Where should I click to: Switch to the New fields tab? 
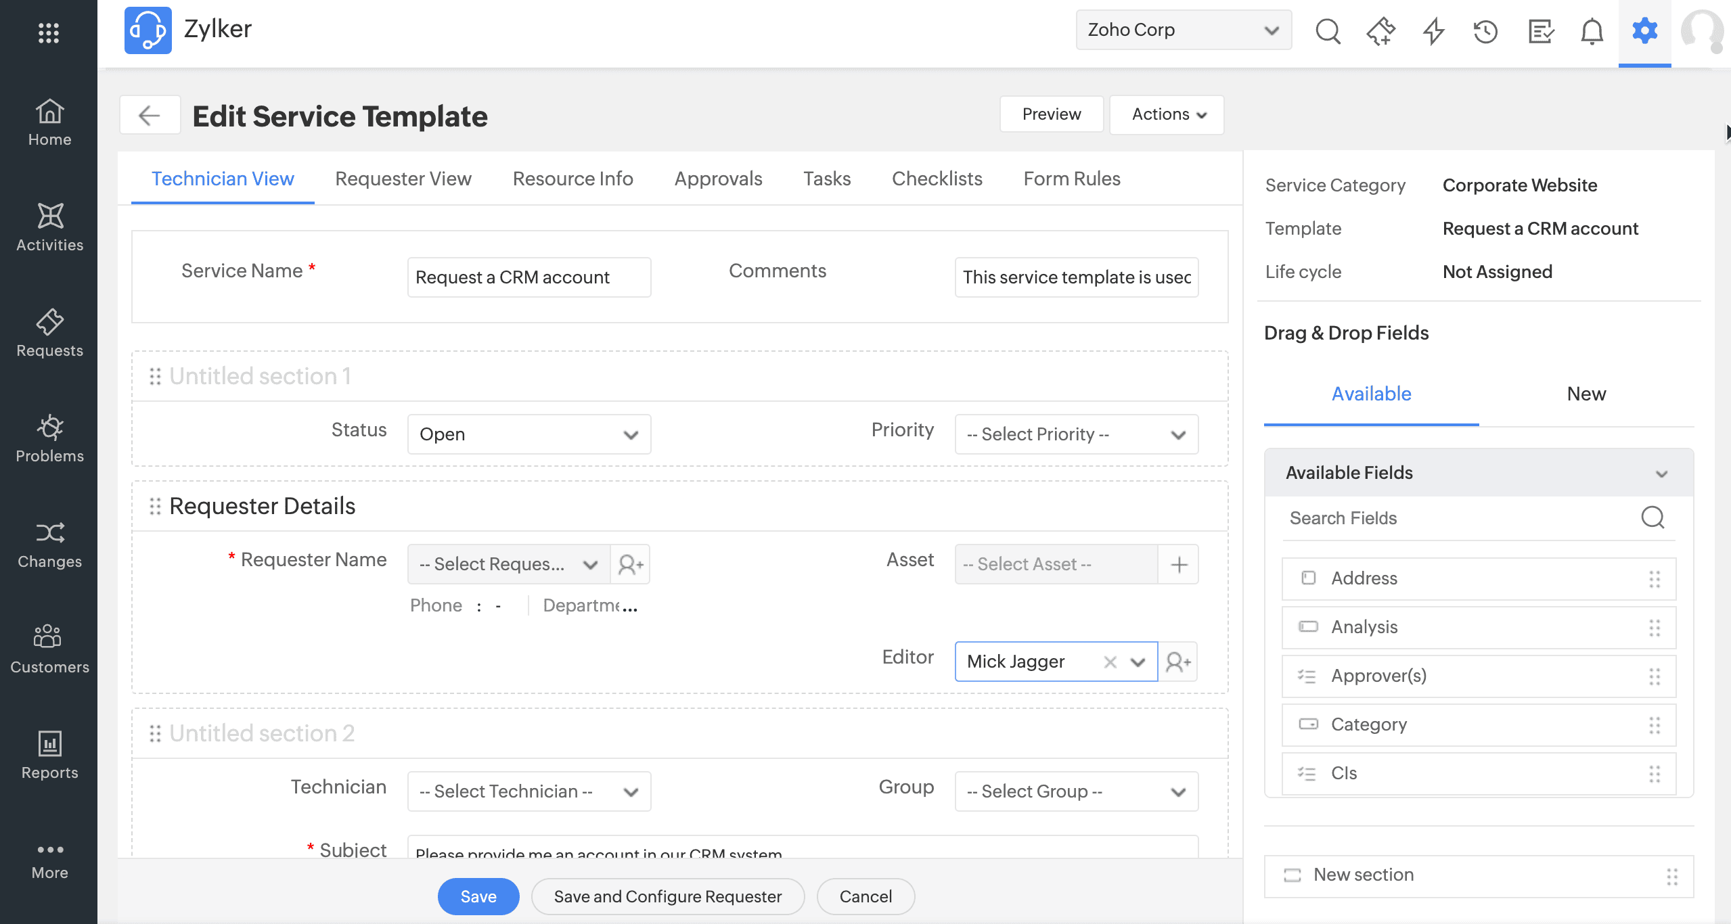(x=1586, y=394)
